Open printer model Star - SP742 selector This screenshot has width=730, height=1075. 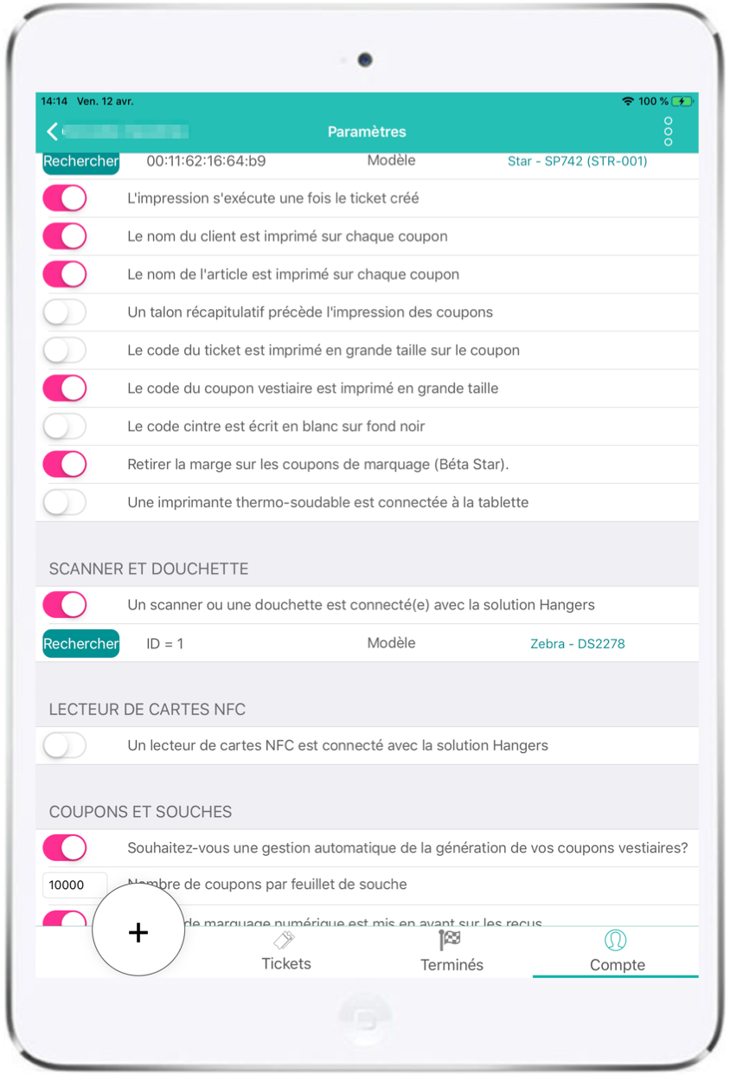point(577,161)
